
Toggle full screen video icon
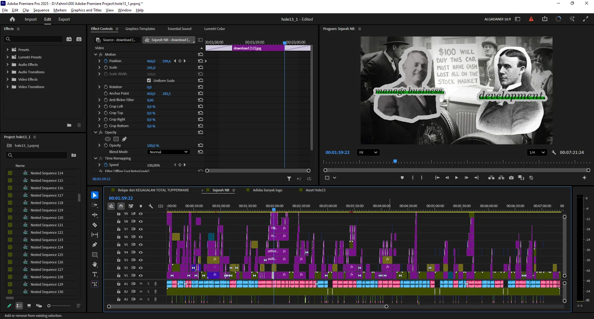pos(586,19)
